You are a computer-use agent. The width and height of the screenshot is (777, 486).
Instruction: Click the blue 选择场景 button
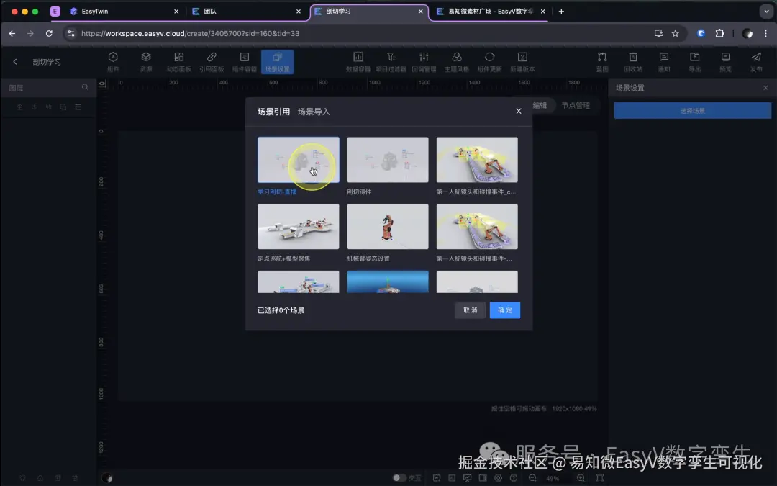tap(692, 111)
